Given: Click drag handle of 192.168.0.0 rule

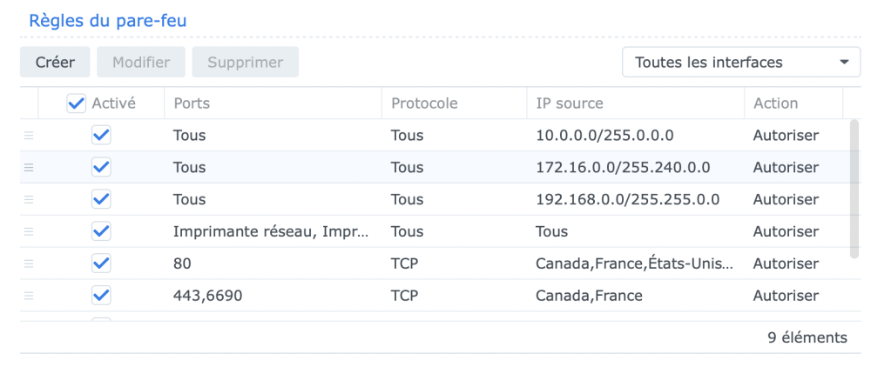Looking at the screenshot, I should click(x=29, y=200).
